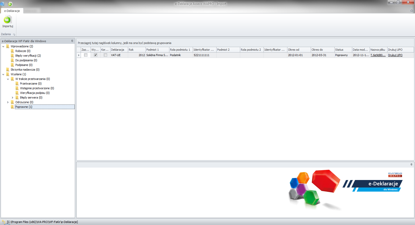Image resolution: width=415 pixels, height=225 pixels.
Task: Click the folder icon next to Poprawne
Action: pyautogui.click(x=12, y=107)
